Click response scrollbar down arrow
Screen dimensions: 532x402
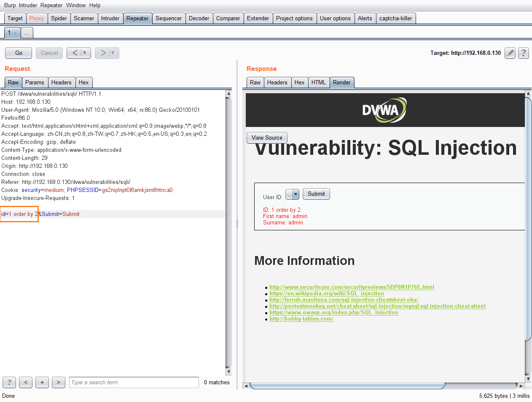528,379
